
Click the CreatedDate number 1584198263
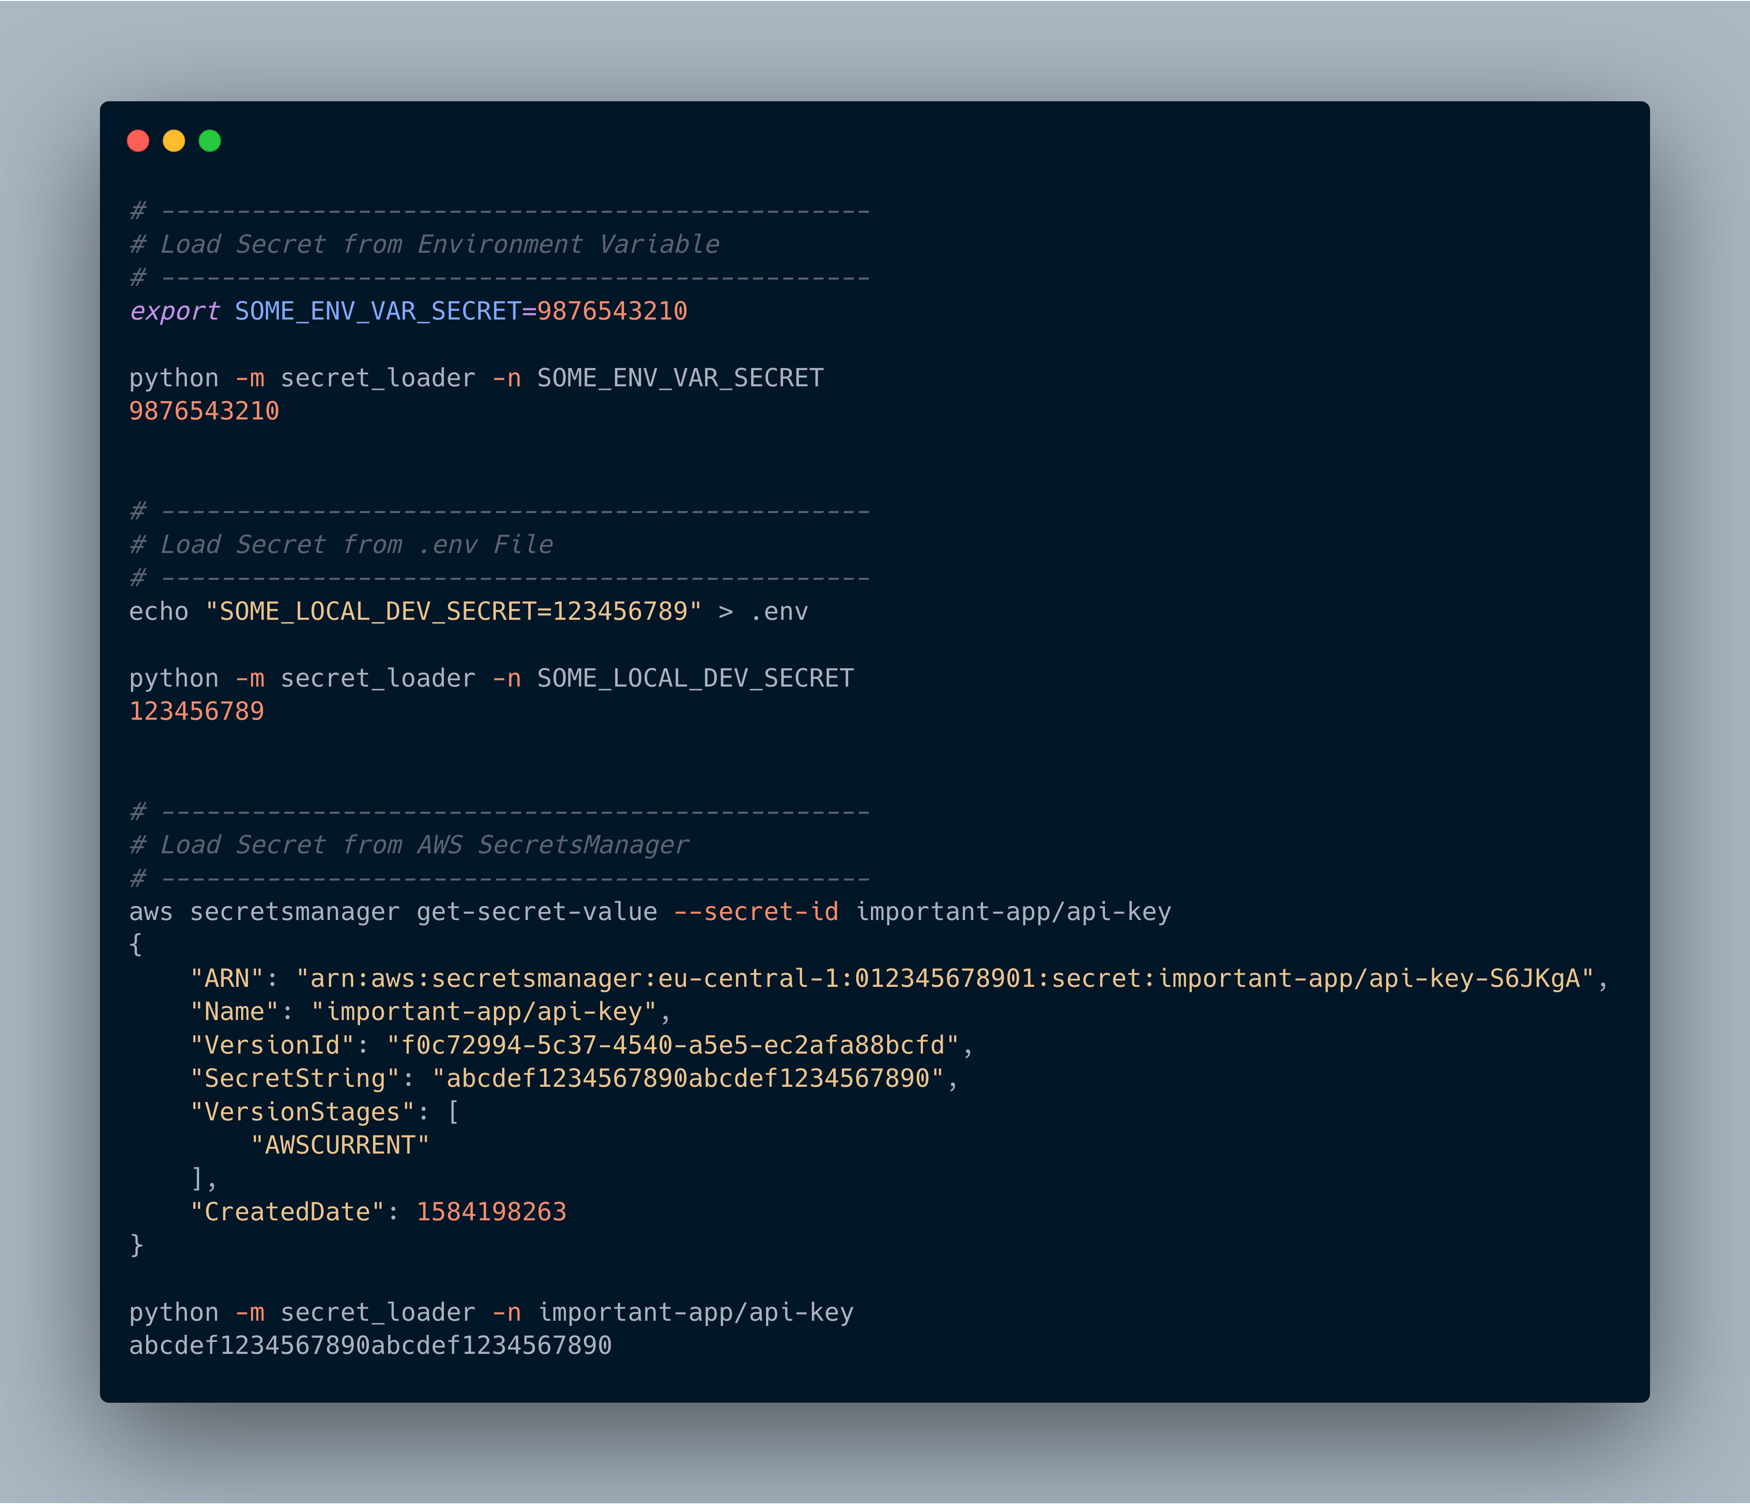pyautogui.click(x=492, y=1212)
